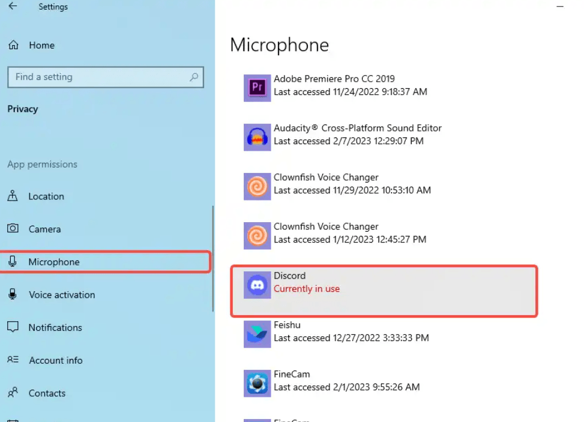Open Contacts permissions

47,393
